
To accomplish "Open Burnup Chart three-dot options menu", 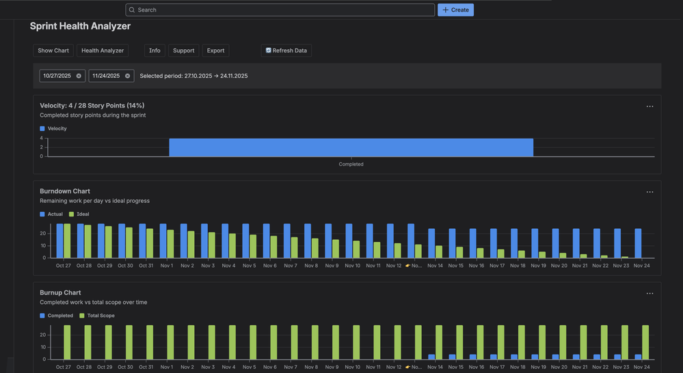I will [649, 294].
